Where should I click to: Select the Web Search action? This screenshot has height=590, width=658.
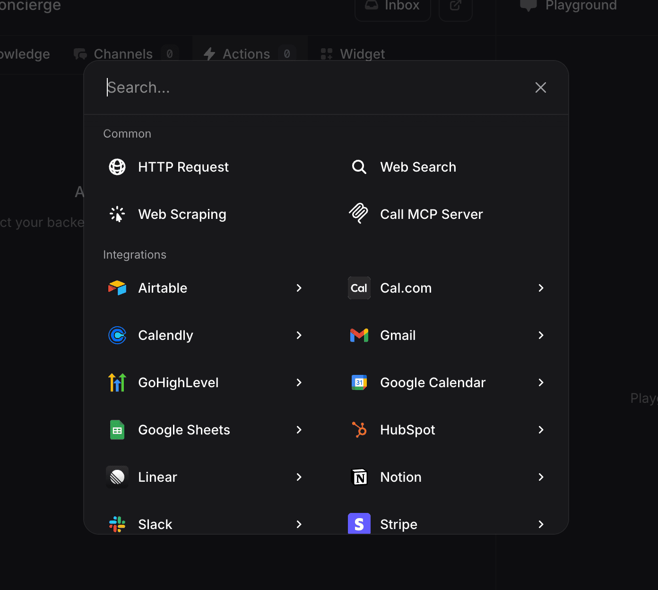coord(418,167)
